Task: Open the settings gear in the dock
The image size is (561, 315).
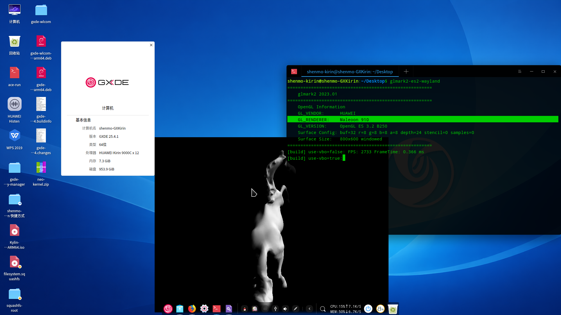Action: (x=204, y=309)
